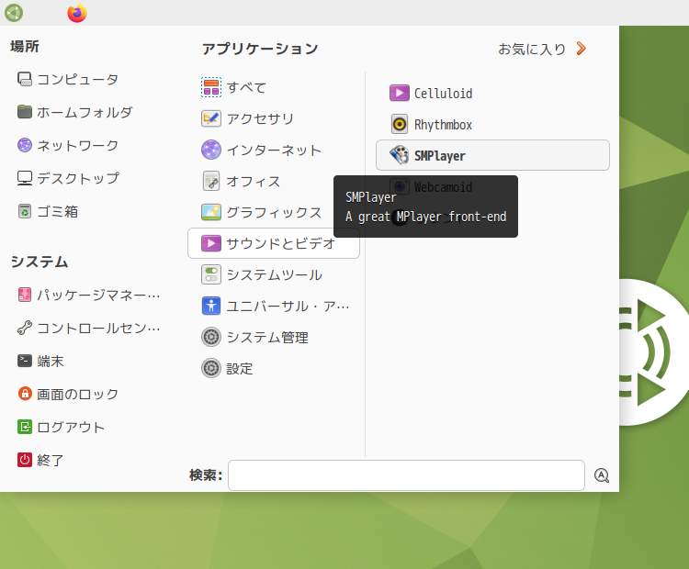Open the Webcamoid entry behind the tooltip
The width and height of the screenshot is (689, 569).
coord(443,187)
